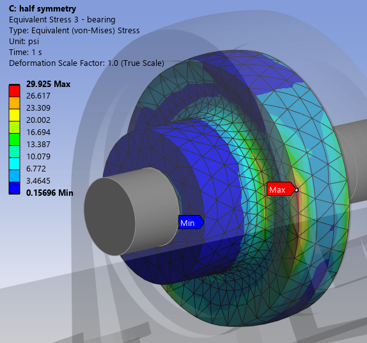This screenshot has height=343, width=367.
Task: Click the 'Time: 1 s' text
Action: (x=26, y=52)
